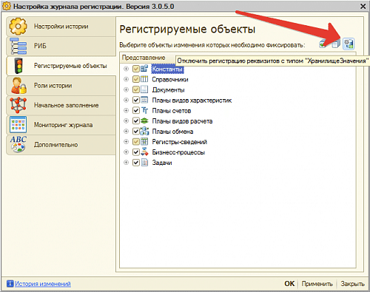Click the Применить button
The image size is (370, 292).
[317, 284]
